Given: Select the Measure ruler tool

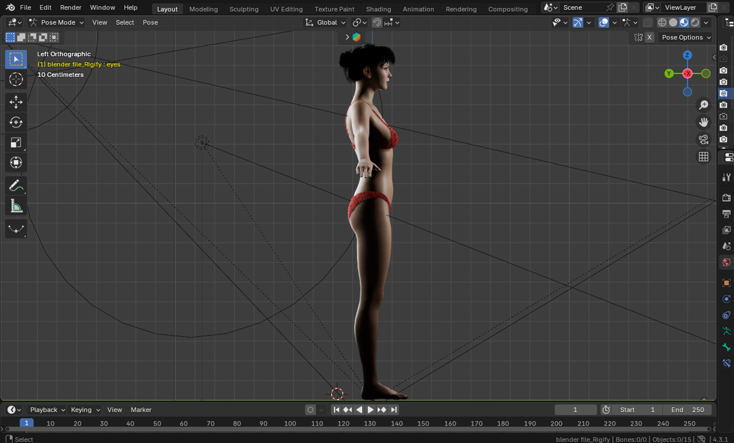Looking at the screenshot, I should pos(16,206).
